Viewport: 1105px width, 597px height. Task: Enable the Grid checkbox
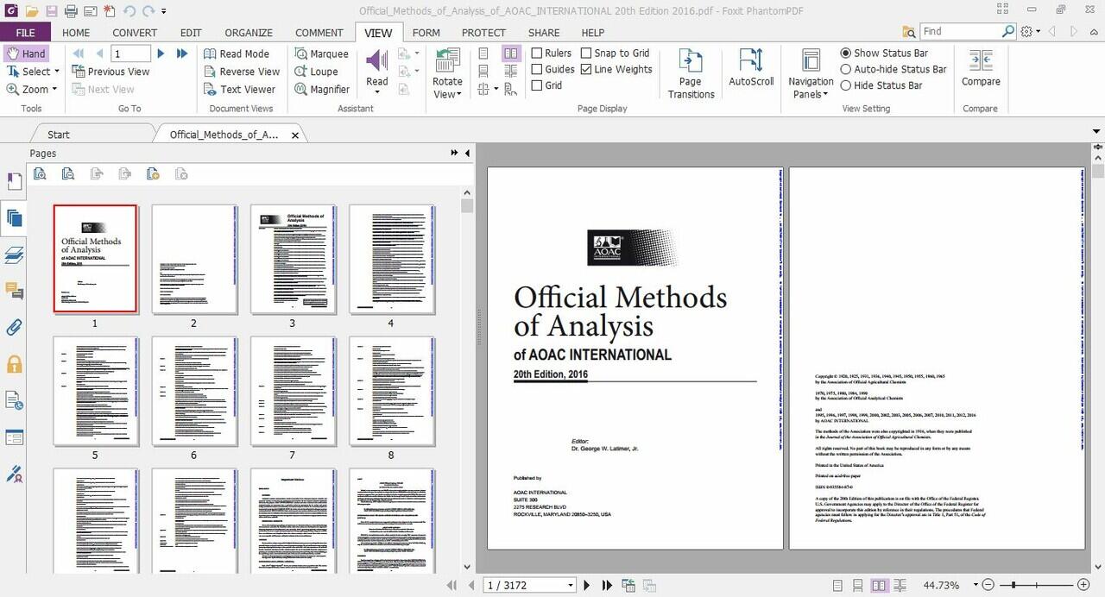546,85
